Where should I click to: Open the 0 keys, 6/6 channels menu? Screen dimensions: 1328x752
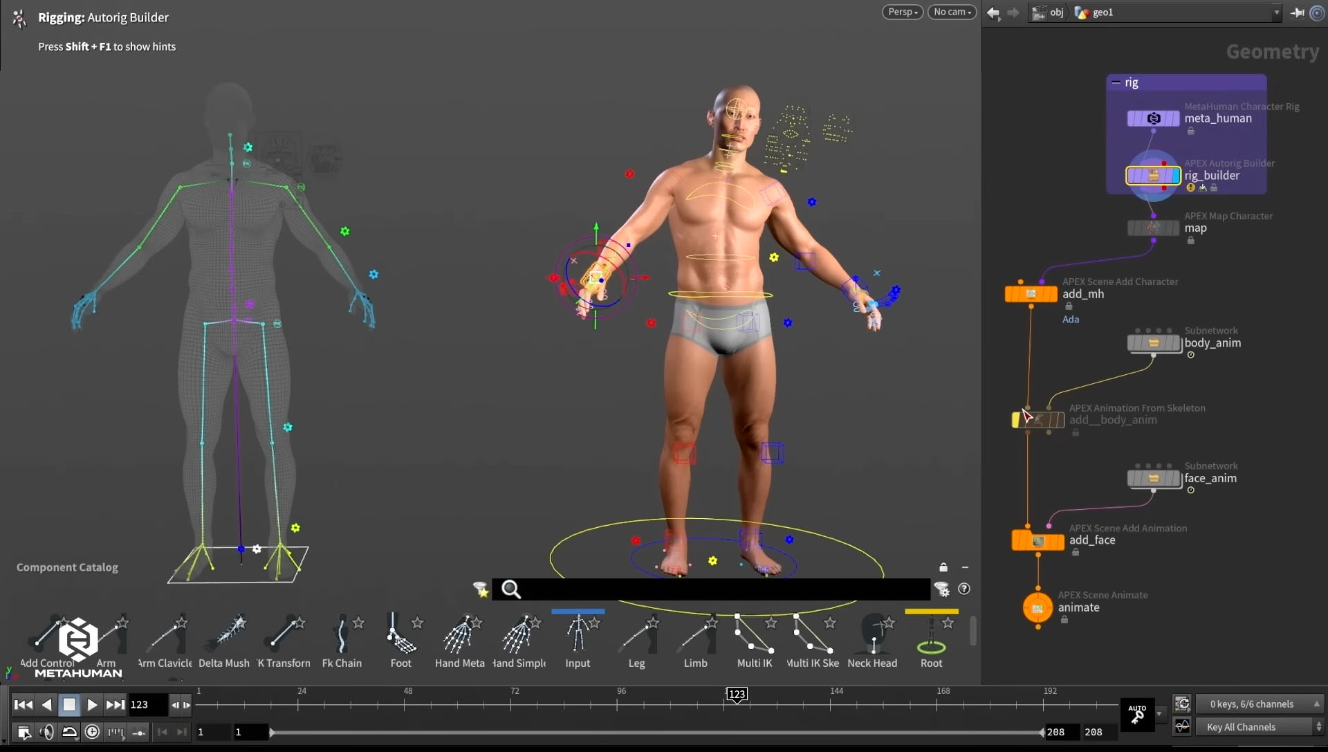(1259, 704)
